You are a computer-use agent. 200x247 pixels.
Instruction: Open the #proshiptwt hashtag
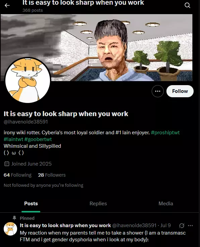(165, 133)
